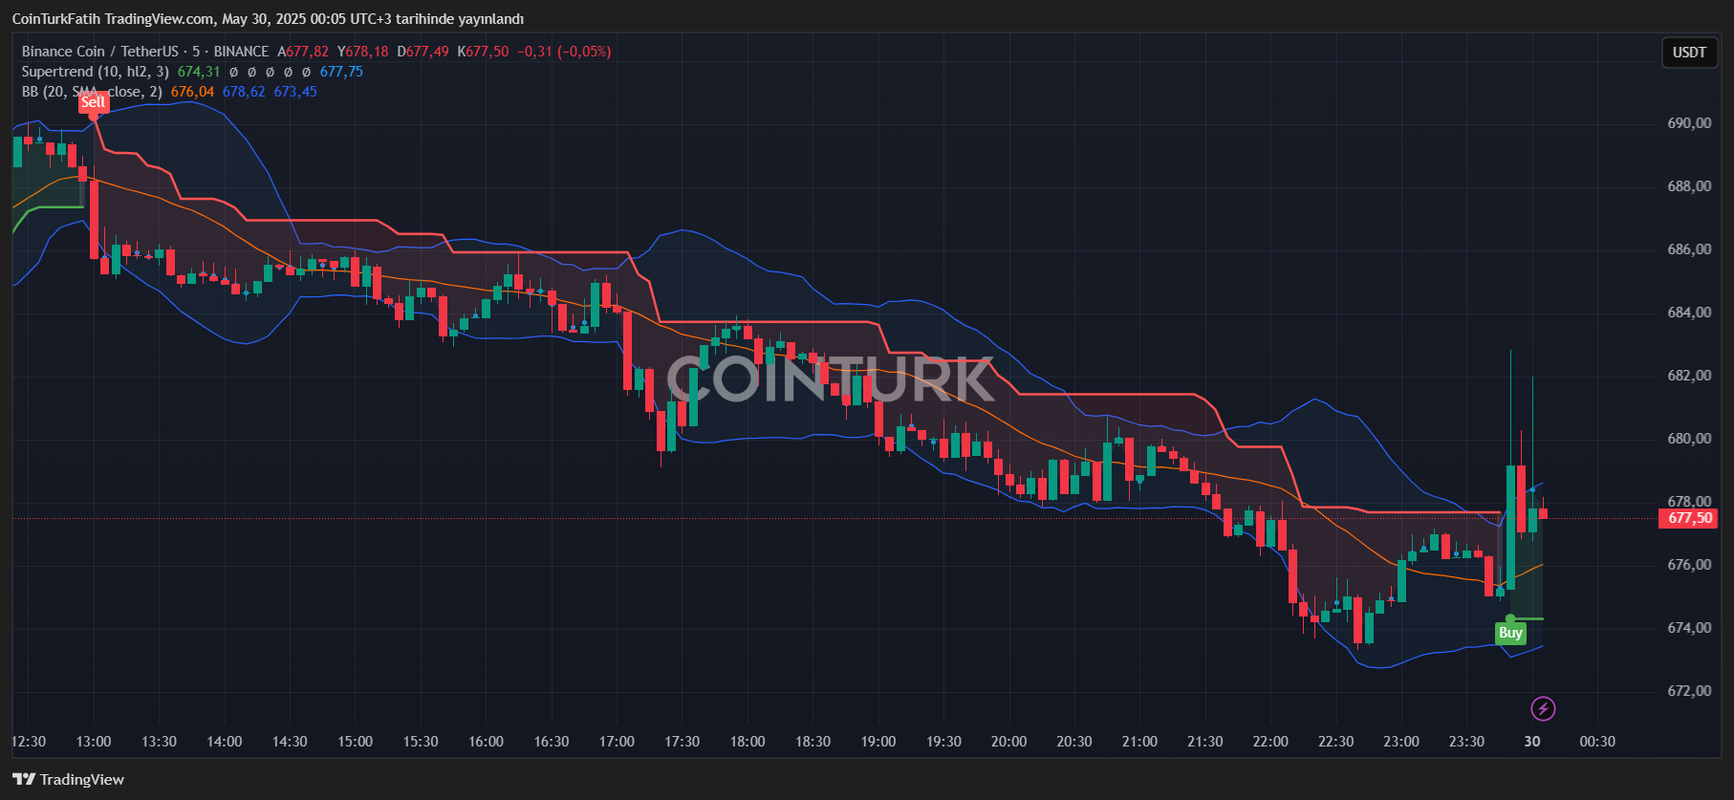Click the 680,00 price axis label
The image size is (1734, 800).
[1689, 439]
